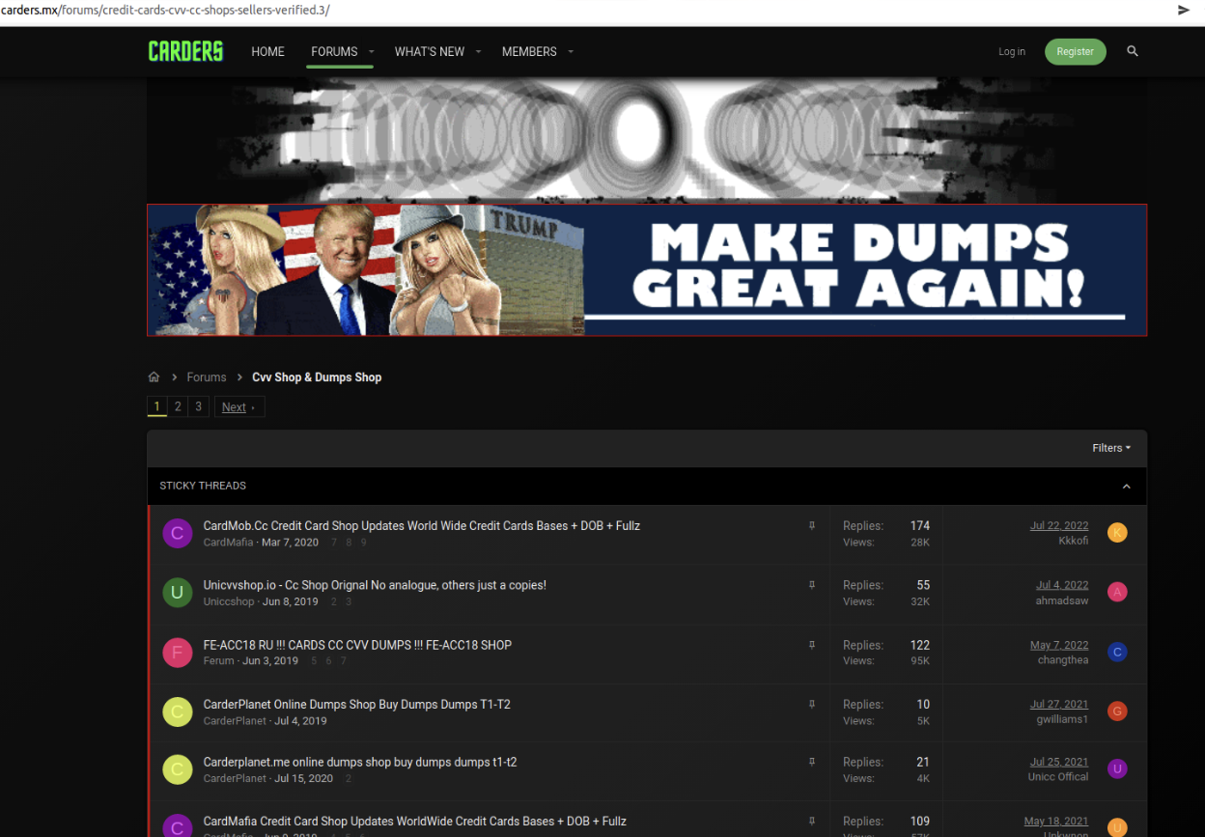Jump to page 3 of Unicvvshop.io thread
The width and height of the screenshot is (1205, 837).
point(349,601)
